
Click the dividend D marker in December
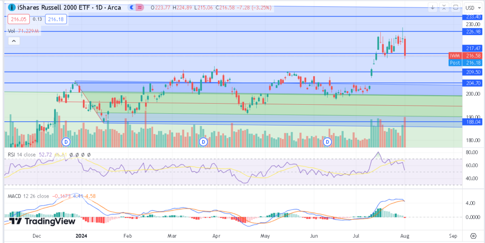coord(65,142)
